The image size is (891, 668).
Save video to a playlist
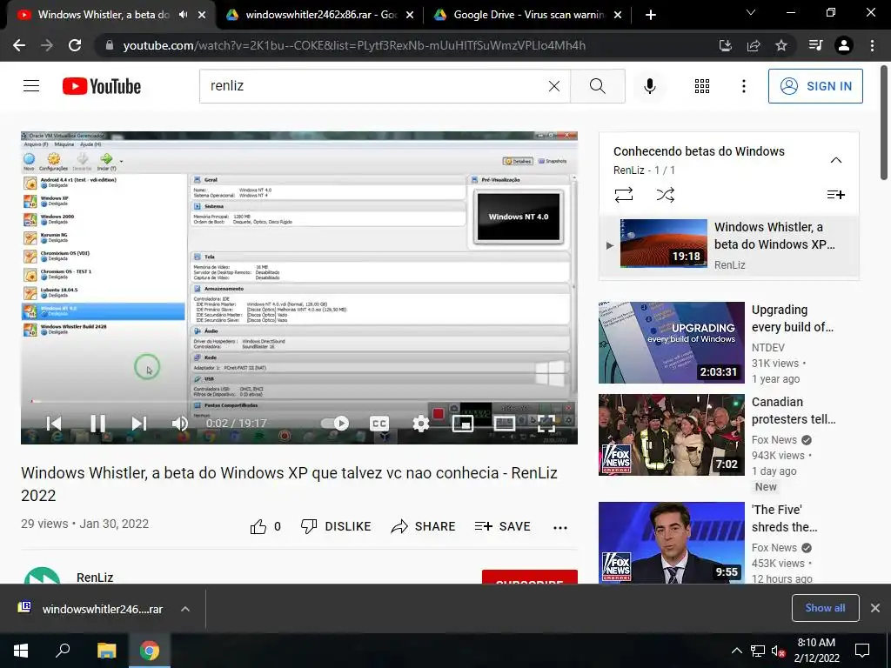pyautogui.click(x=503, y=526)
